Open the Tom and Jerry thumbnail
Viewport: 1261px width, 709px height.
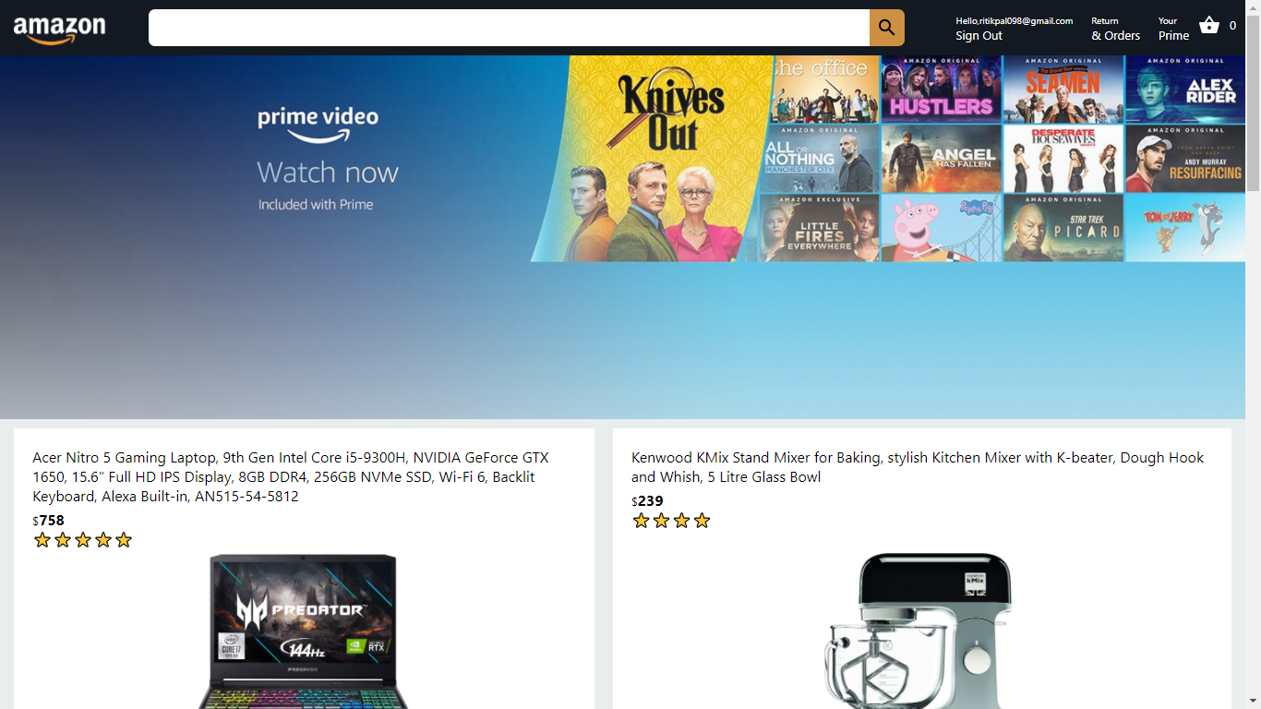[1185, 228]
